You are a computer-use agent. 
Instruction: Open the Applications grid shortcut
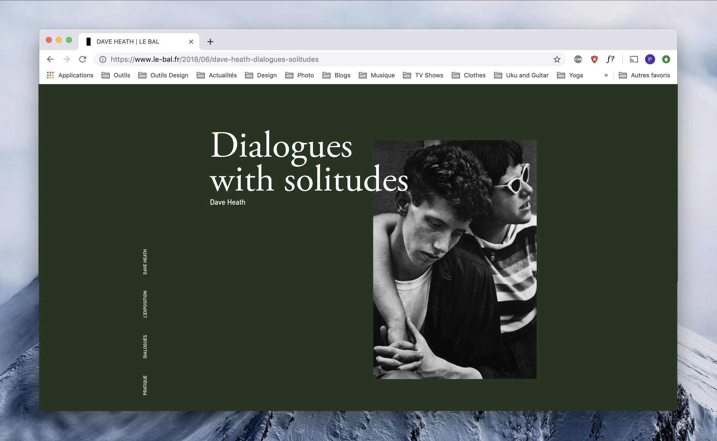click(x=70, y=75)
